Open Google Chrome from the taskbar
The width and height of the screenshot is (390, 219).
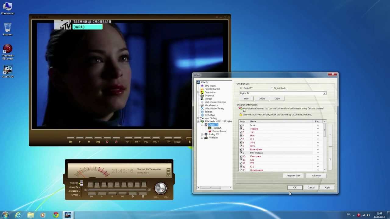pos(56,215)
